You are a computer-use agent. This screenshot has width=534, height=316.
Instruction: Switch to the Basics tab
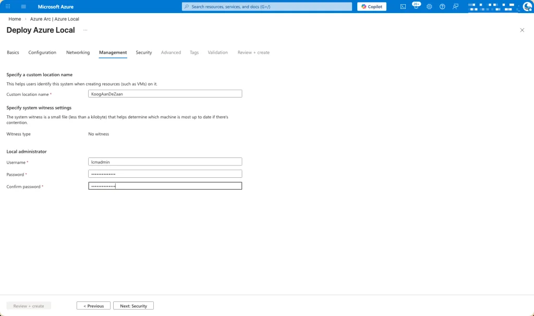13,53
